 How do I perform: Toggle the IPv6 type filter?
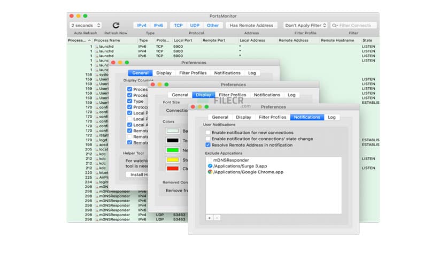click(x=158, y=25)
